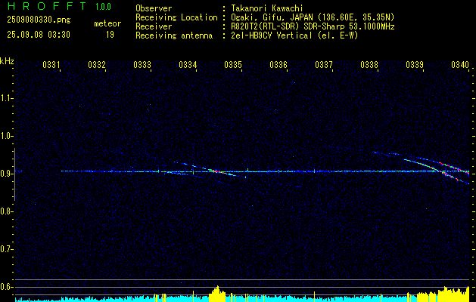The image size is (476, 302).
Task: Click the grey frequency range bar left of 0.9
Action: pos(14,174)
